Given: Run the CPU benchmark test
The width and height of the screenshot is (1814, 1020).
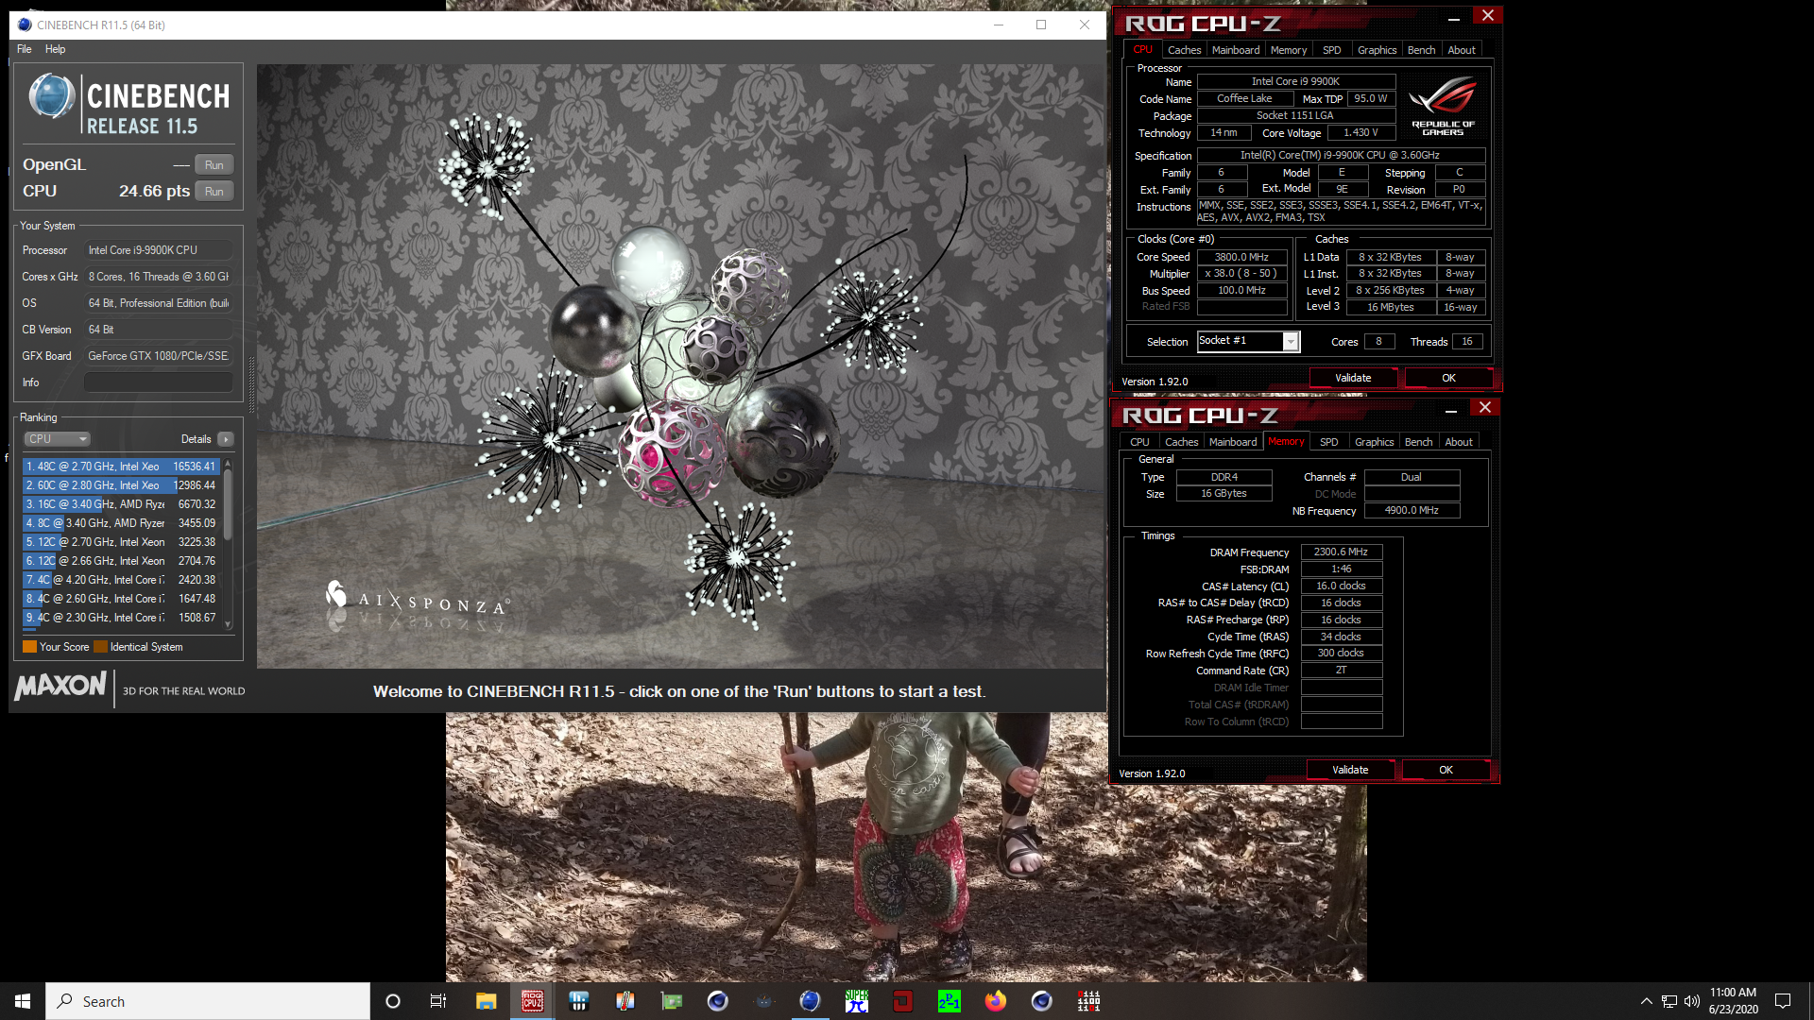Looking at the screenshot, I should (214, 192).
